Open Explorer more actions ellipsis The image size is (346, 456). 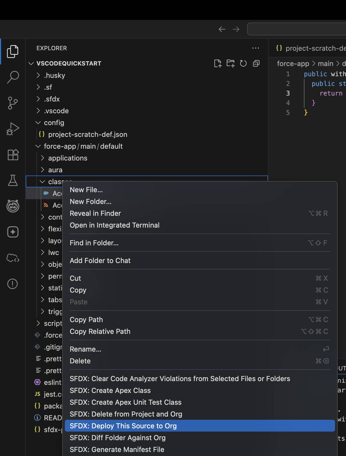256,48
